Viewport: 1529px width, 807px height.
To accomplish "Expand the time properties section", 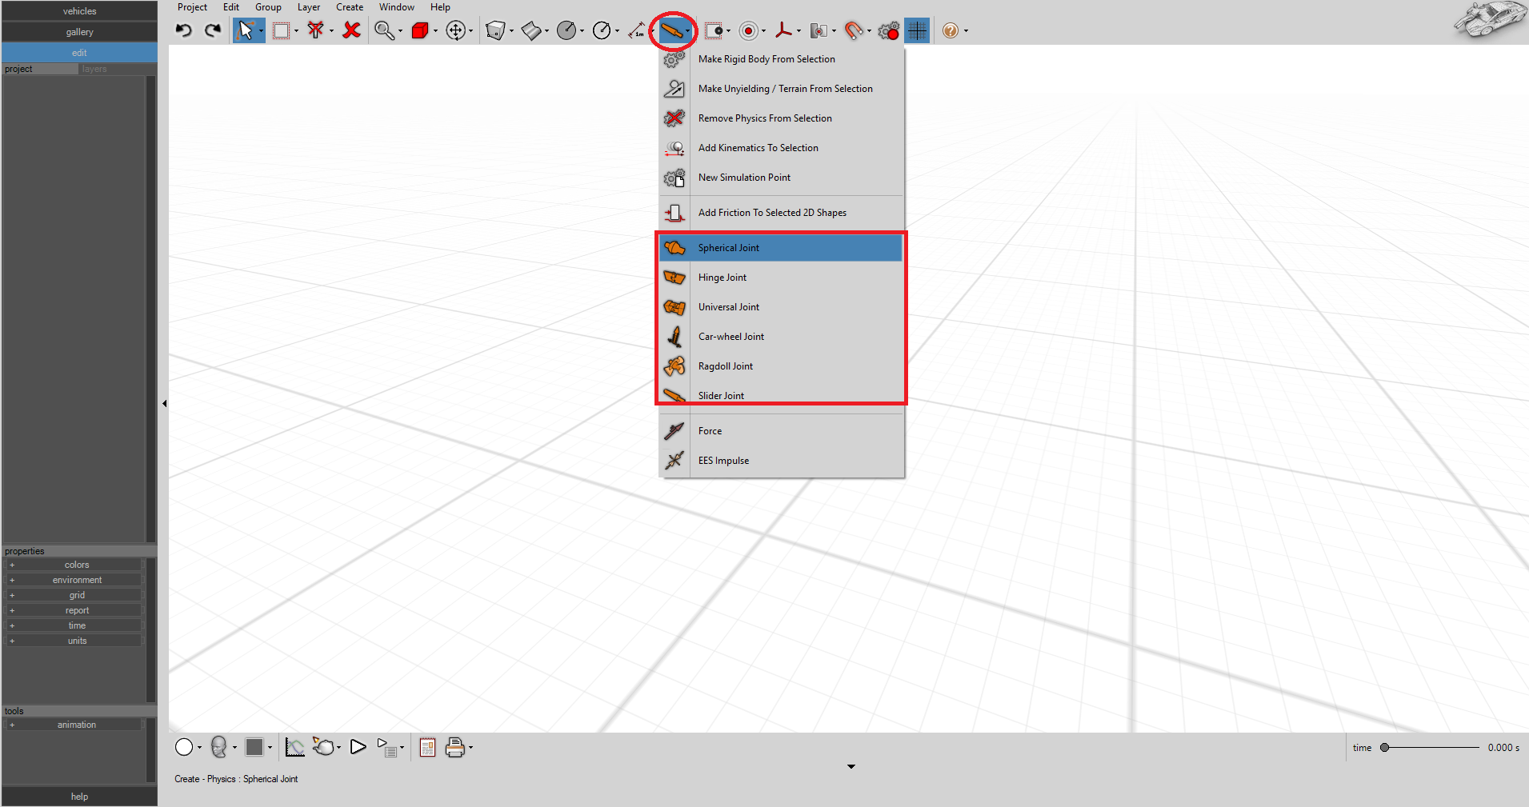I will pos(74,625).
